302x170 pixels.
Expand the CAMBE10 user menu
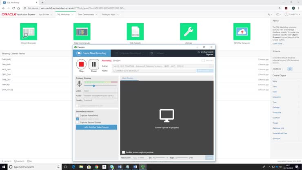pos(292,14)
